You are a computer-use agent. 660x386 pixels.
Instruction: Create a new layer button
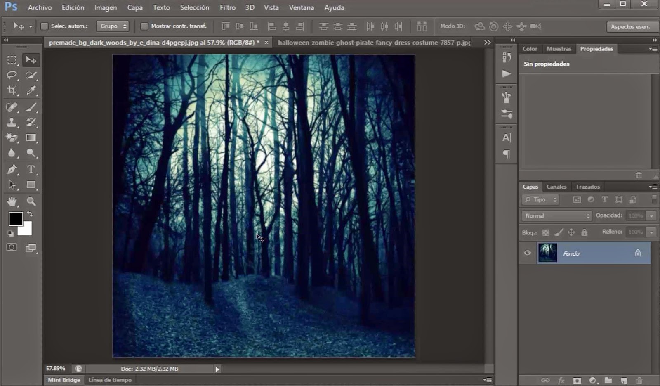[624, 380]
